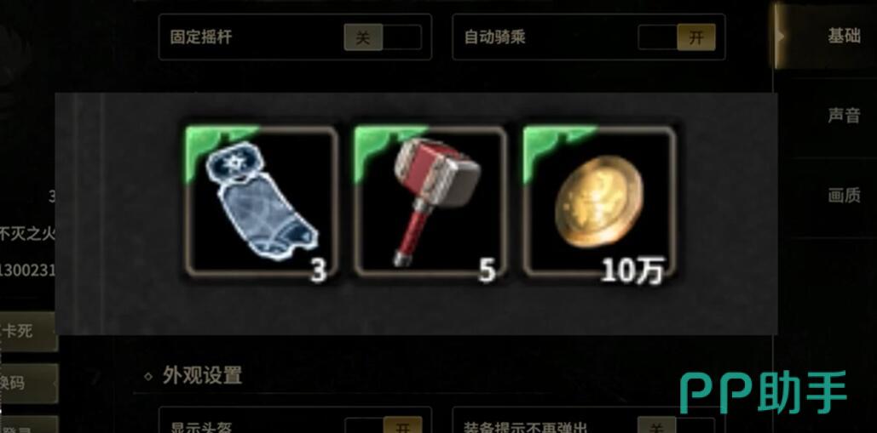877x433 pixels.
Task: Click the green corner badge on hammer slot
Action: click(384, 146)
